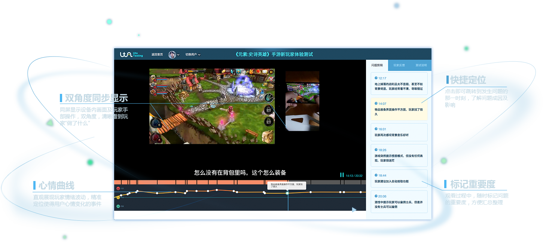Click importance marker icon on 14:07 card
The height and width of the screenshot is (242, 543).
(x=376, y=103)
